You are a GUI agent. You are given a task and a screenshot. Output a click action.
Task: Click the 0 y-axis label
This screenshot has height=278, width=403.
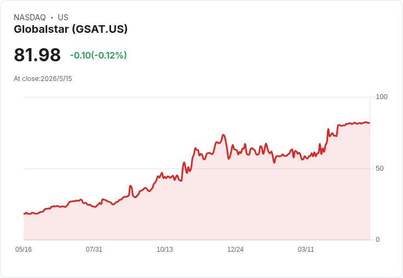click(378, 240)
